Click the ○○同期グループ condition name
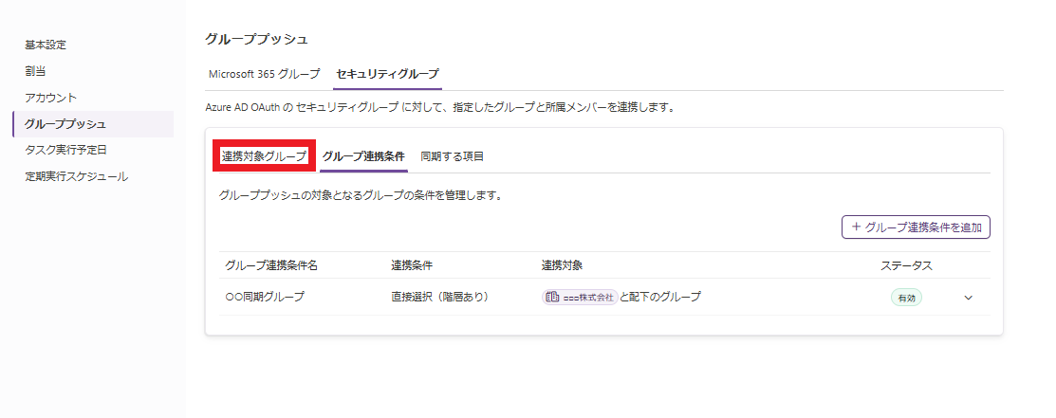Viewport: 1056px width, 418px height. coord(265,298)
